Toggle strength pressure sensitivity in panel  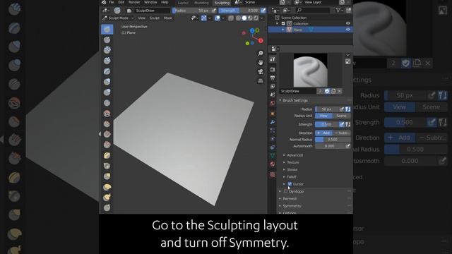[342, 124]
